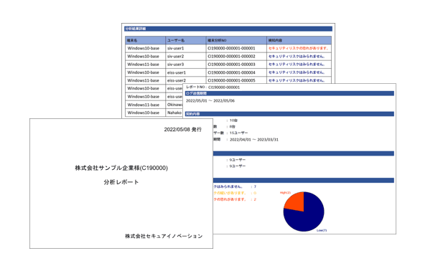Viewport: 438px width, 271px height.
Task: Click the red risk-feared count of 2
Action: (x=255, y=199)
